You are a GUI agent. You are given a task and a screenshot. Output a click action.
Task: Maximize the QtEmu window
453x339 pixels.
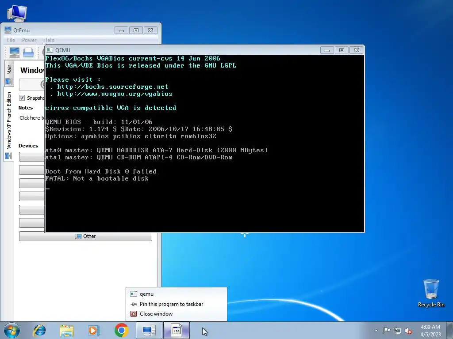[136, 30]
